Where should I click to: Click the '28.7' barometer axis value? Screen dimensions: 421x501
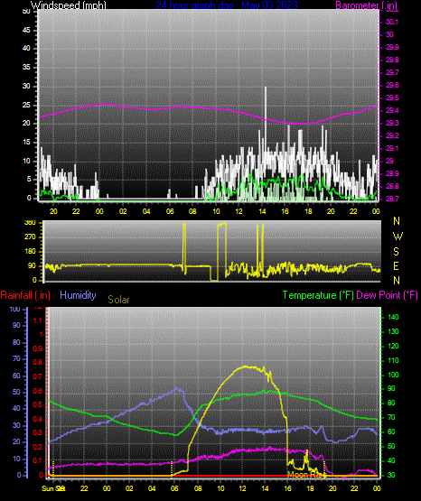pyautogui.click(x=392, y=199)
